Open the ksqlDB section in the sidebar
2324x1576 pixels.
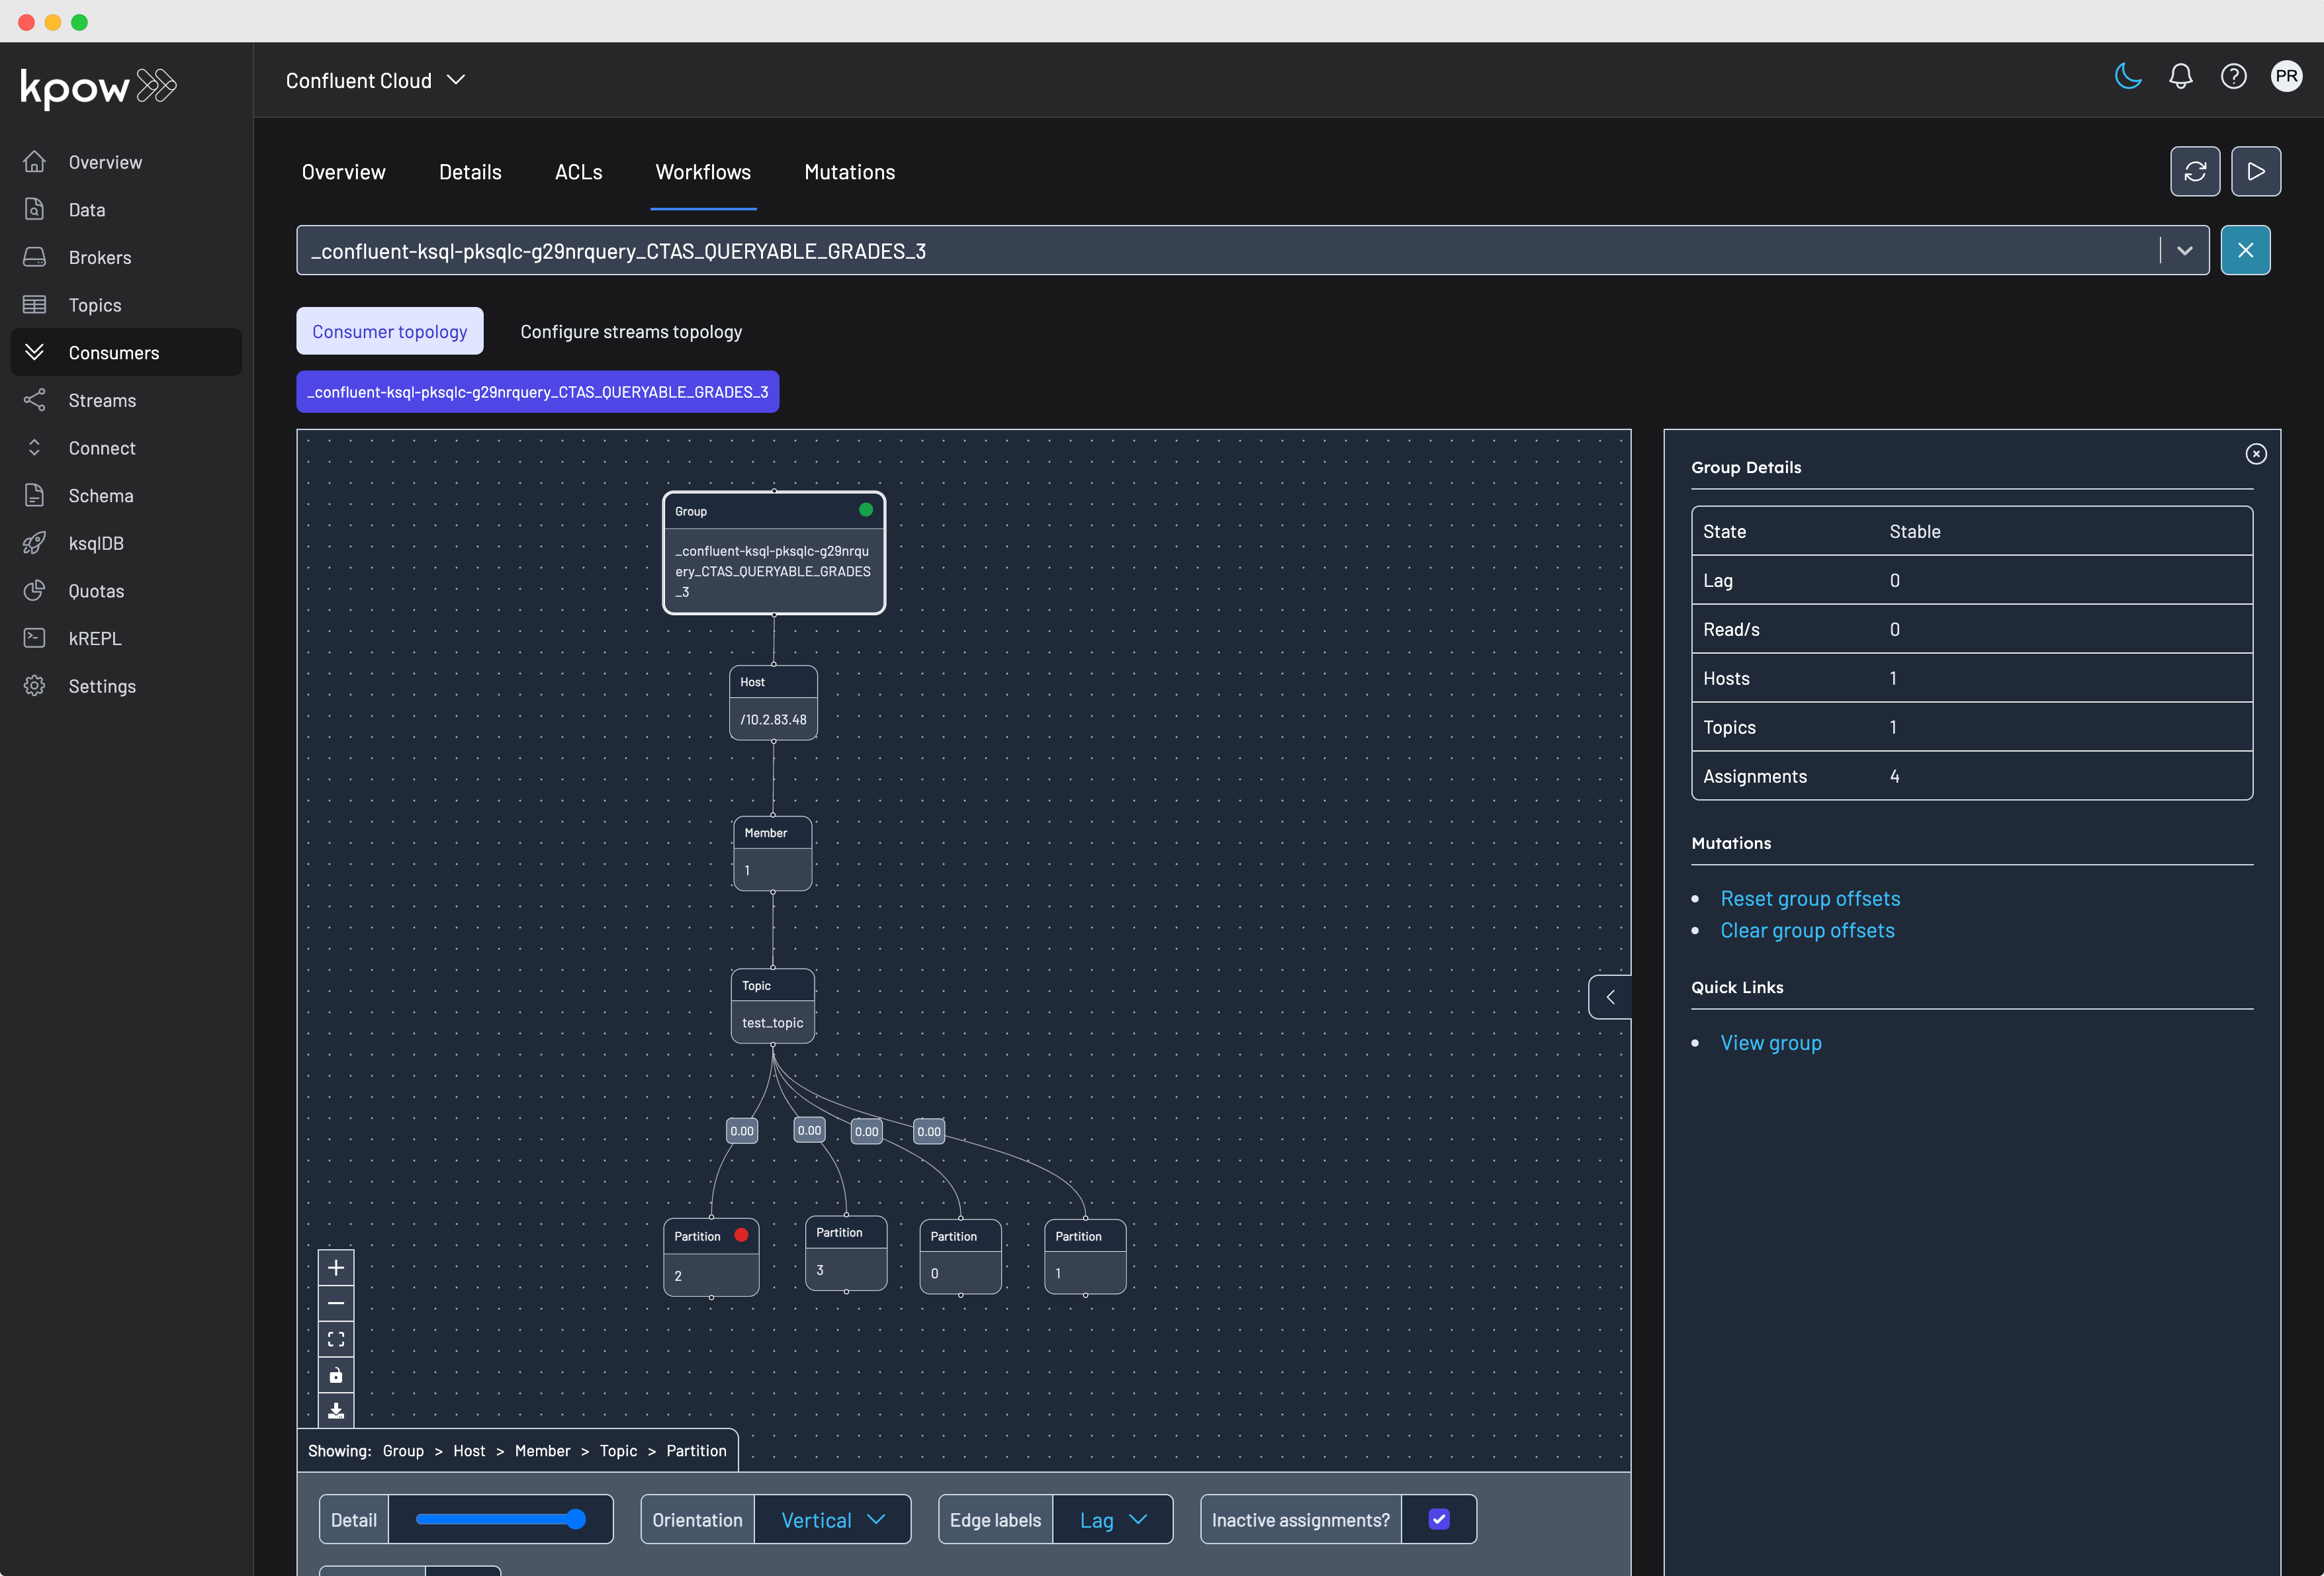[95, 543]
